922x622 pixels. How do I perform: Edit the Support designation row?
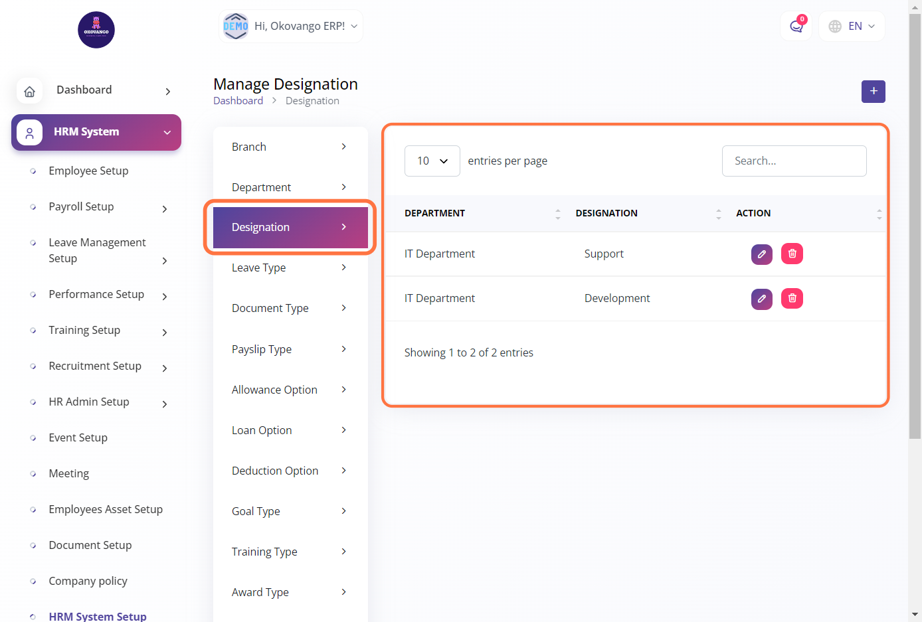761,254
